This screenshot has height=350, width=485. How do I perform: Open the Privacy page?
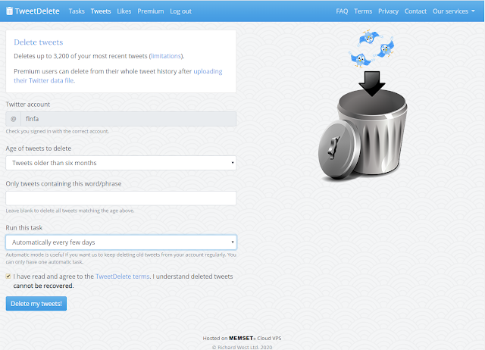(x=388, y=11)
